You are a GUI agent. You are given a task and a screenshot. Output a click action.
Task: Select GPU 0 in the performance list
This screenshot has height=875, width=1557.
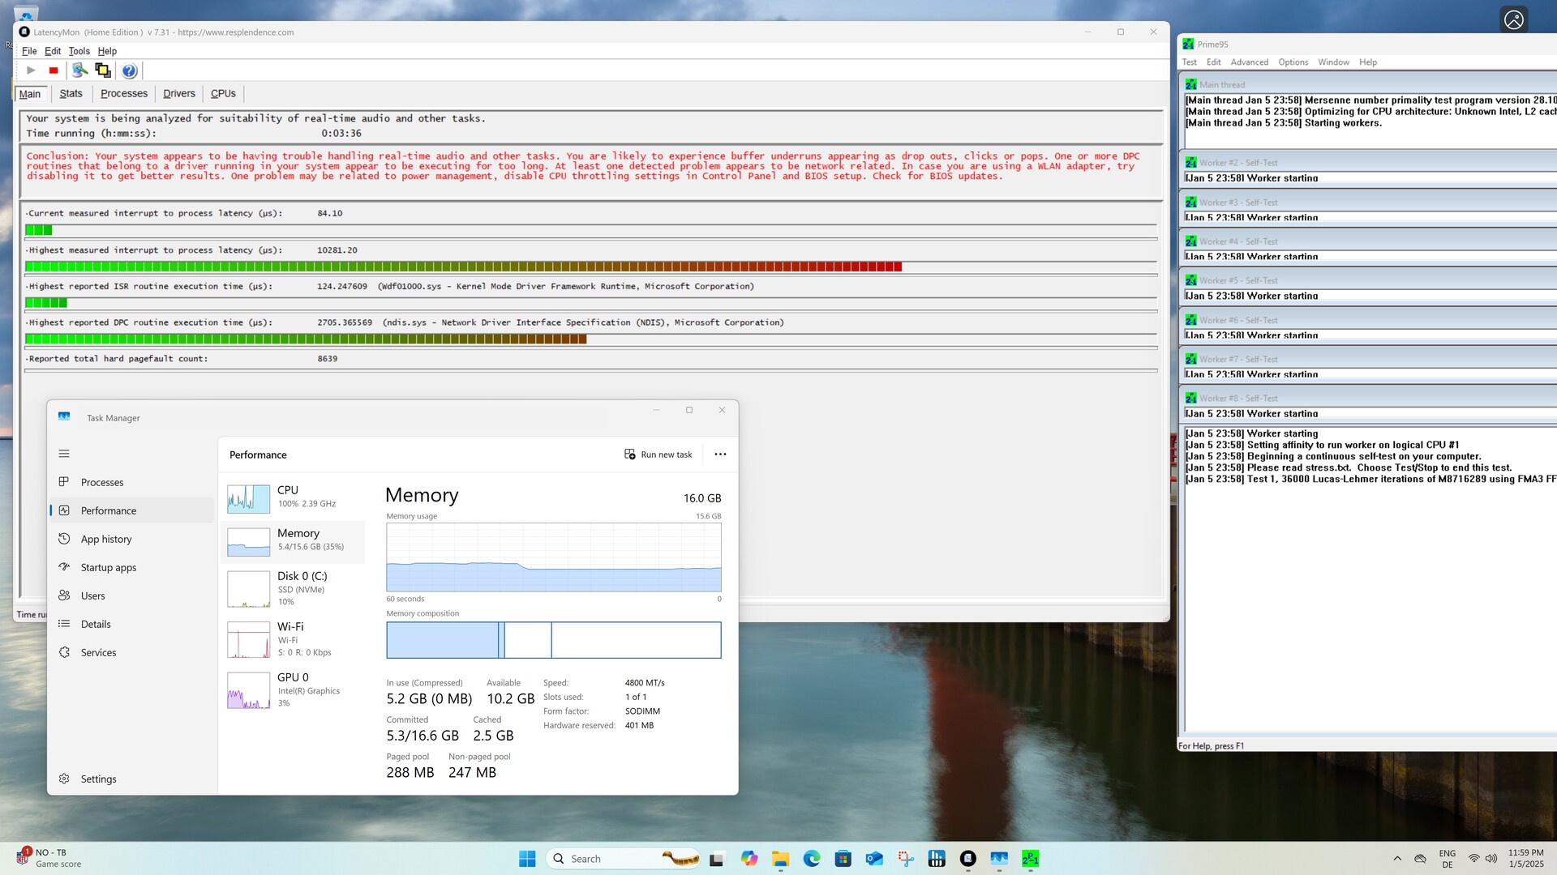tap(293, 689)
